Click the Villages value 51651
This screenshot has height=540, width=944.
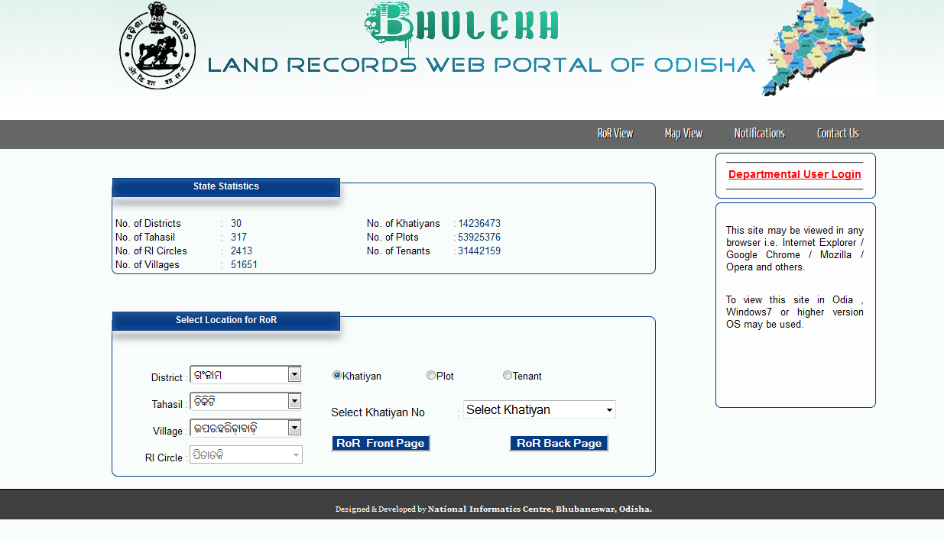click(x=244, y=265)
